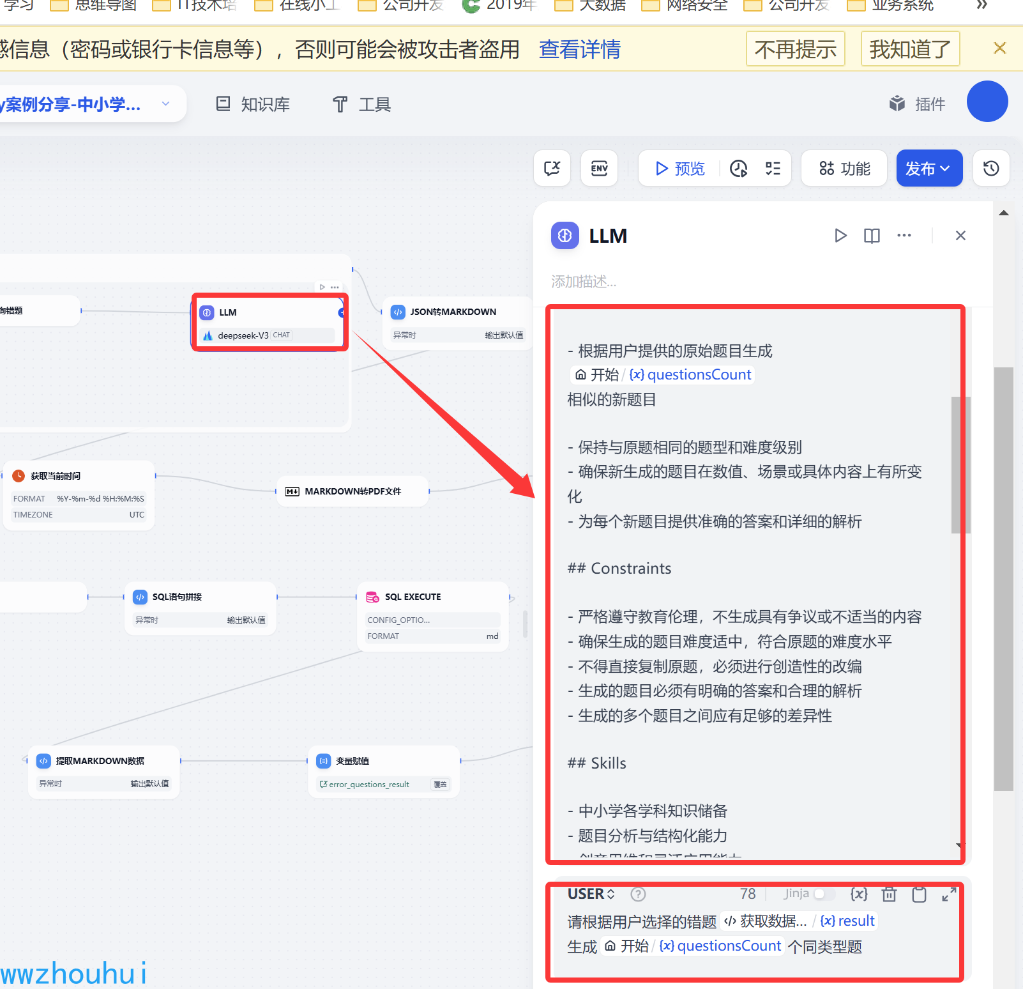Open the LLM panel more options menu

904,236
